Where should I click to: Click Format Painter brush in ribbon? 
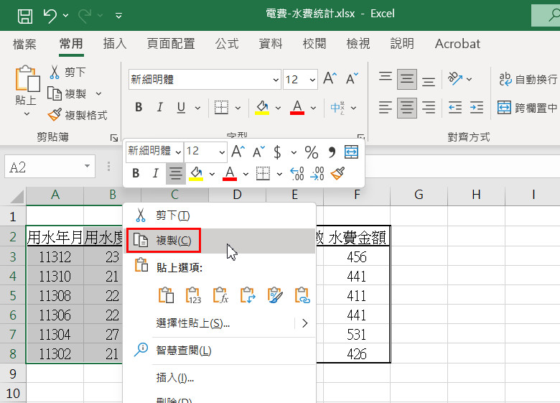coord(78,115)
